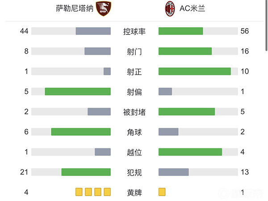Screen dimensions: 268x201
Task: Click Salernitana's fouls value 21
Action: coord(24,172)
